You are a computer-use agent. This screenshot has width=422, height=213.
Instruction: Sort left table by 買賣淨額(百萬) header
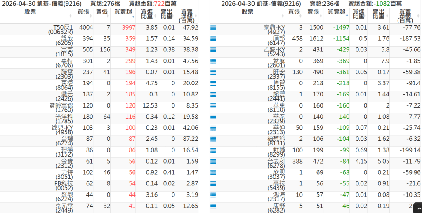point(186,16)
